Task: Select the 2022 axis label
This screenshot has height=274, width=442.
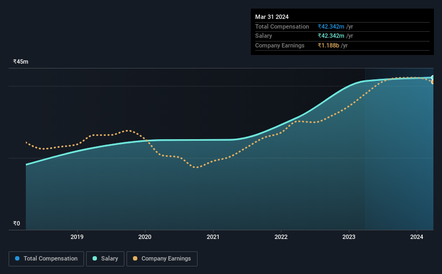Action: [x=281, y=237]
